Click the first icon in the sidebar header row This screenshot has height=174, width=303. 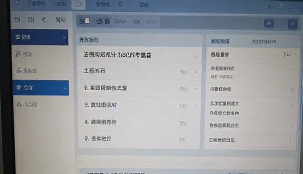(17, 19)
